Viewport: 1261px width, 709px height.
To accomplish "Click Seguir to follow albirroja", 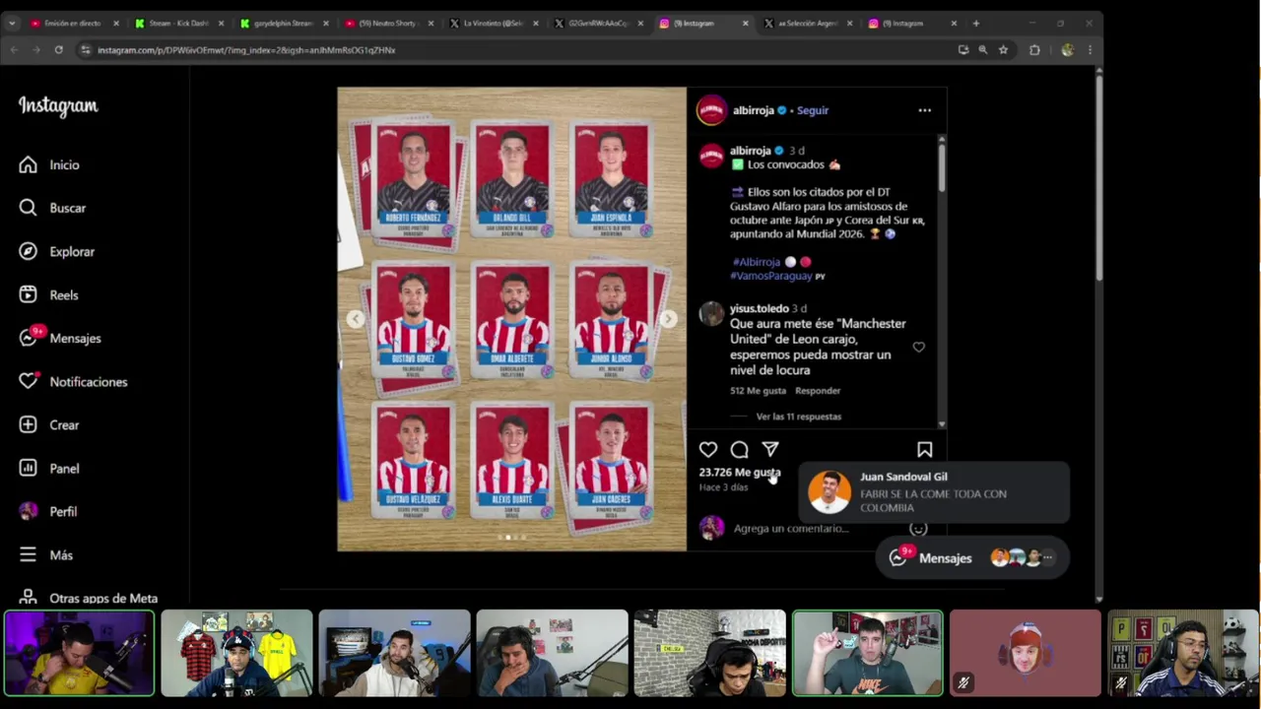I will [x=813, y=110].
